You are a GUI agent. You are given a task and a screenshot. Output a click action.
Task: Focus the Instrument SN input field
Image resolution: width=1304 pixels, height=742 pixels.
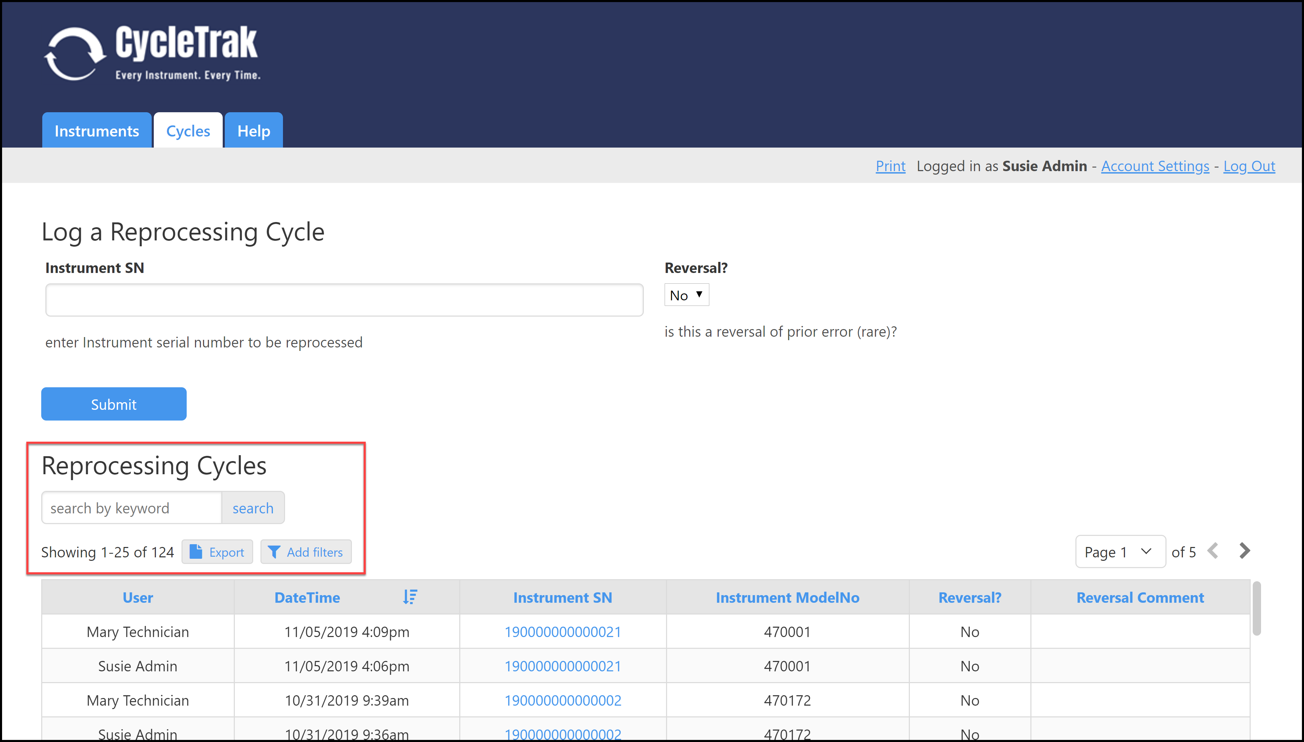click(x=344, y=300)
